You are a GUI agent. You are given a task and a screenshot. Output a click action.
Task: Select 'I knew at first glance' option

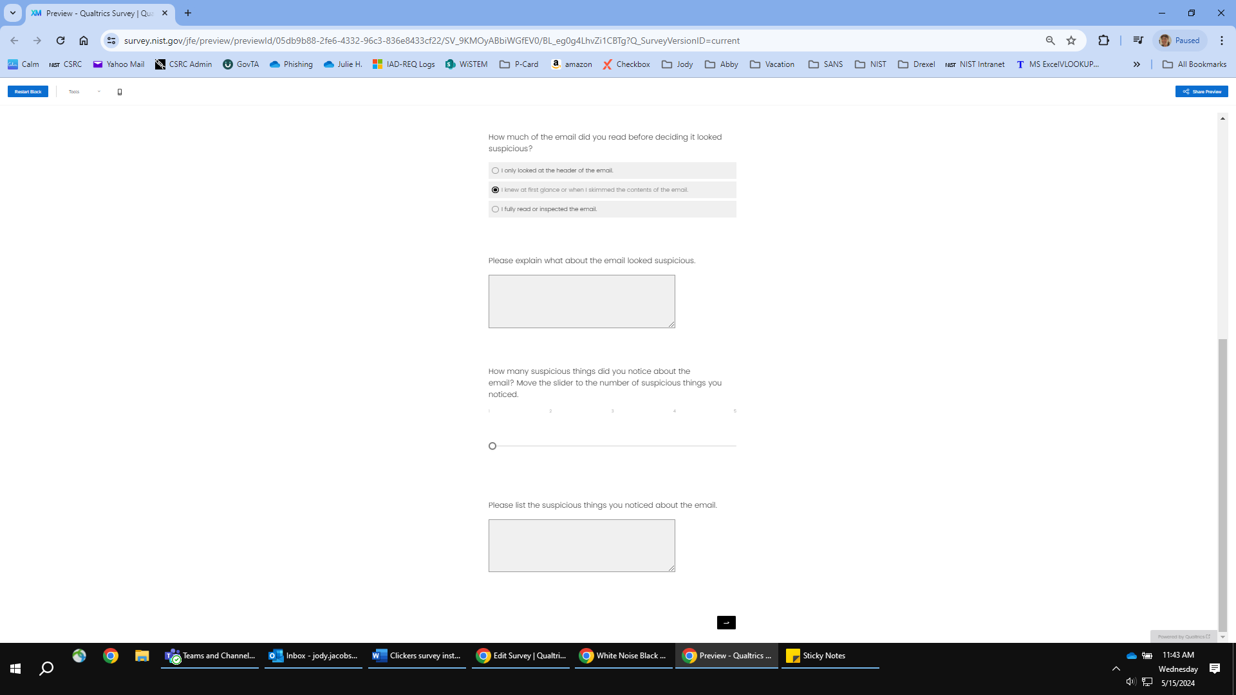point(495,190)
